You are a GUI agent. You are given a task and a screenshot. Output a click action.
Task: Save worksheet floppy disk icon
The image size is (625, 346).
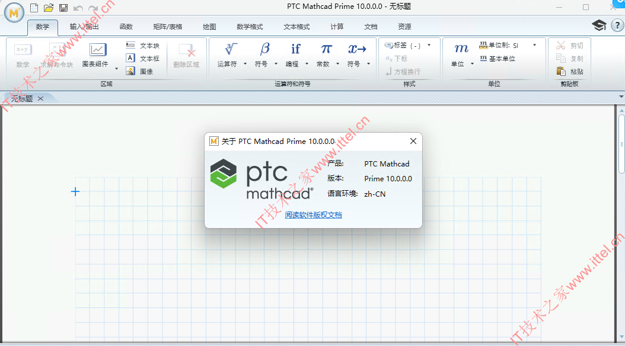click(63, 8)
